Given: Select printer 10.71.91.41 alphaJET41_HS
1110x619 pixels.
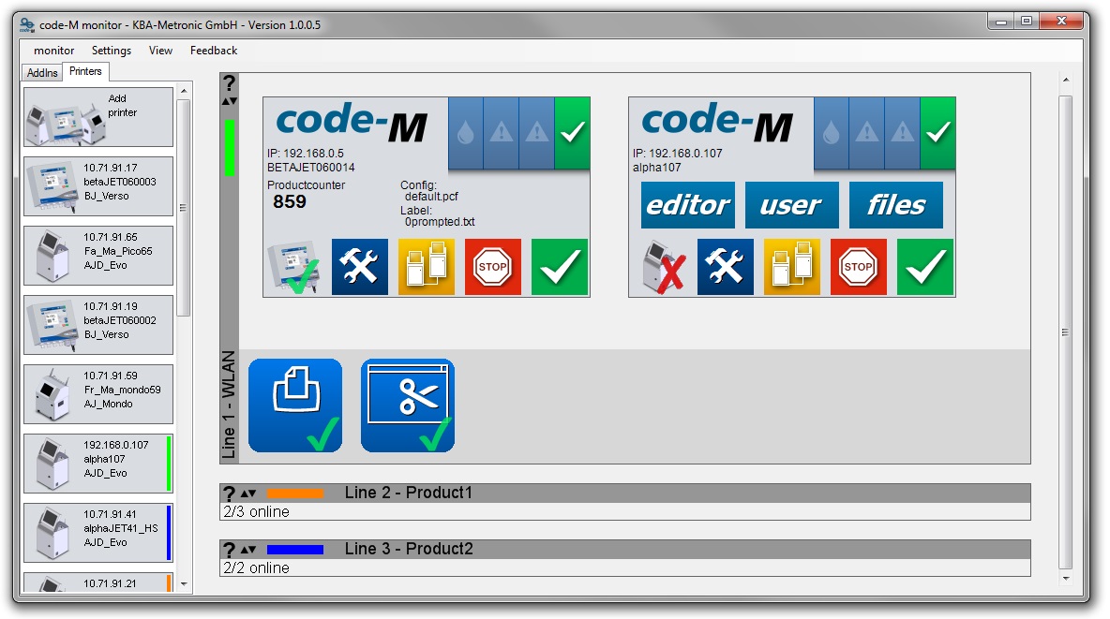Looking at the screenshot, I should tap(98, 533).
